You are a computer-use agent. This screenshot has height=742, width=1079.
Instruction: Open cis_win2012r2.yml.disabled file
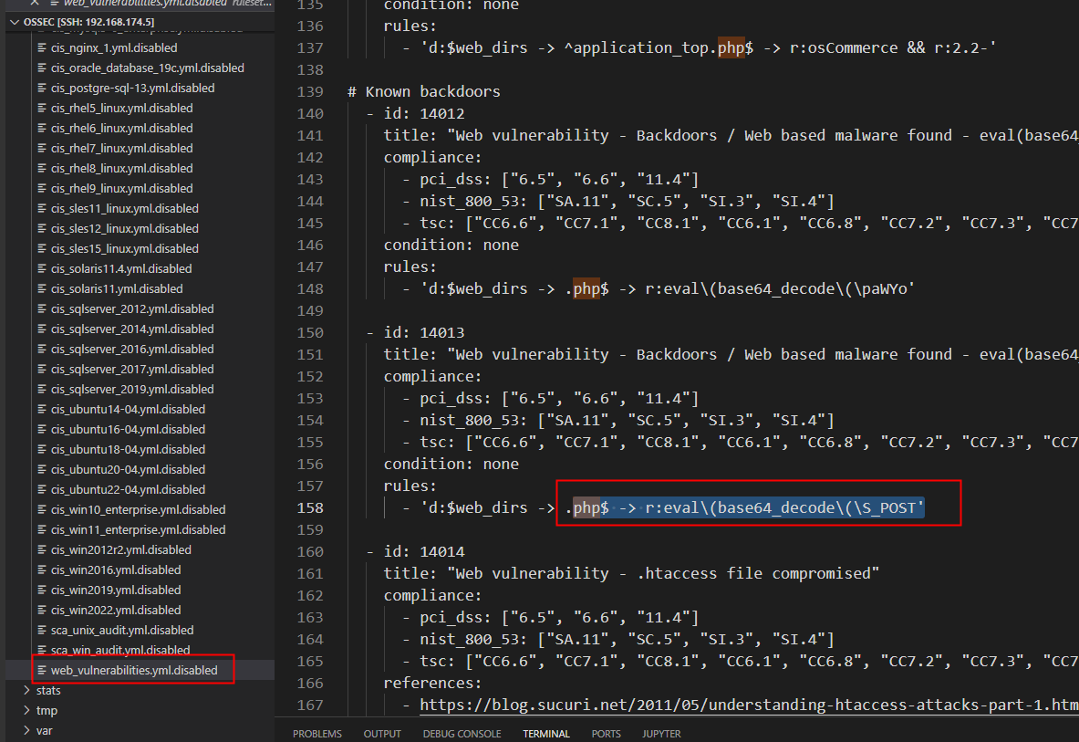coord(121,549)
